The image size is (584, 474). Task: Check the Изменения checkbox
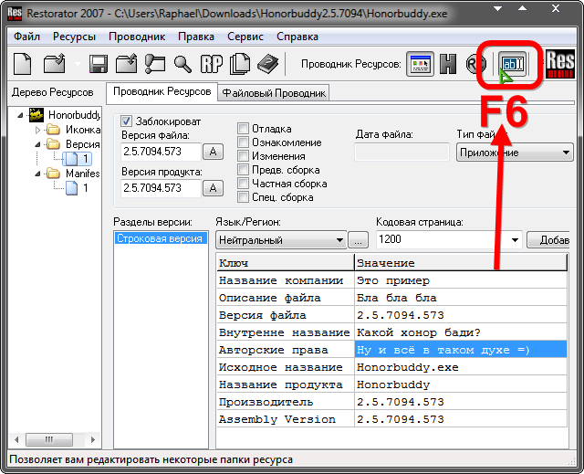[243, 156]
